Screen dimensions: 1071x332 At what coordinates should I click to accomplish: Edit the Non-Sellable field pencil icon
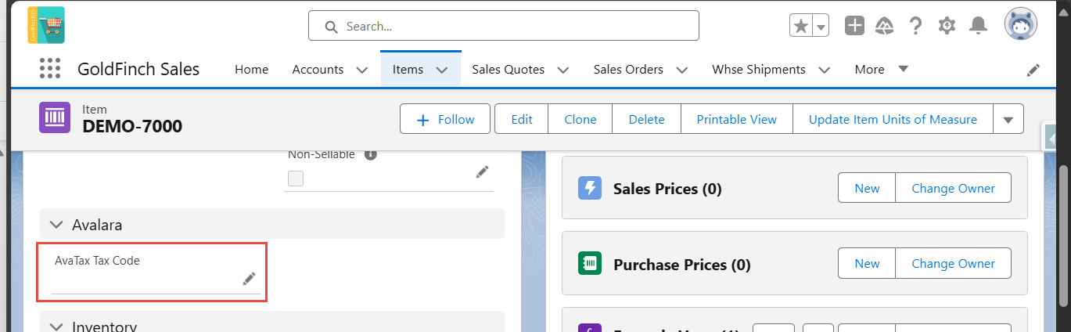coord(483,171)
